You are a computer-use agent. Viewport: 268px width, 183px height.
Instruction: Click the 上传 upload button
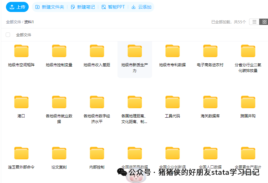(17, 7)
